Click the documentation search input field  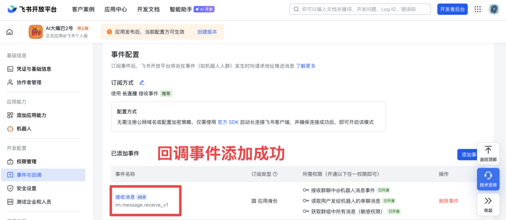(360, 9)
